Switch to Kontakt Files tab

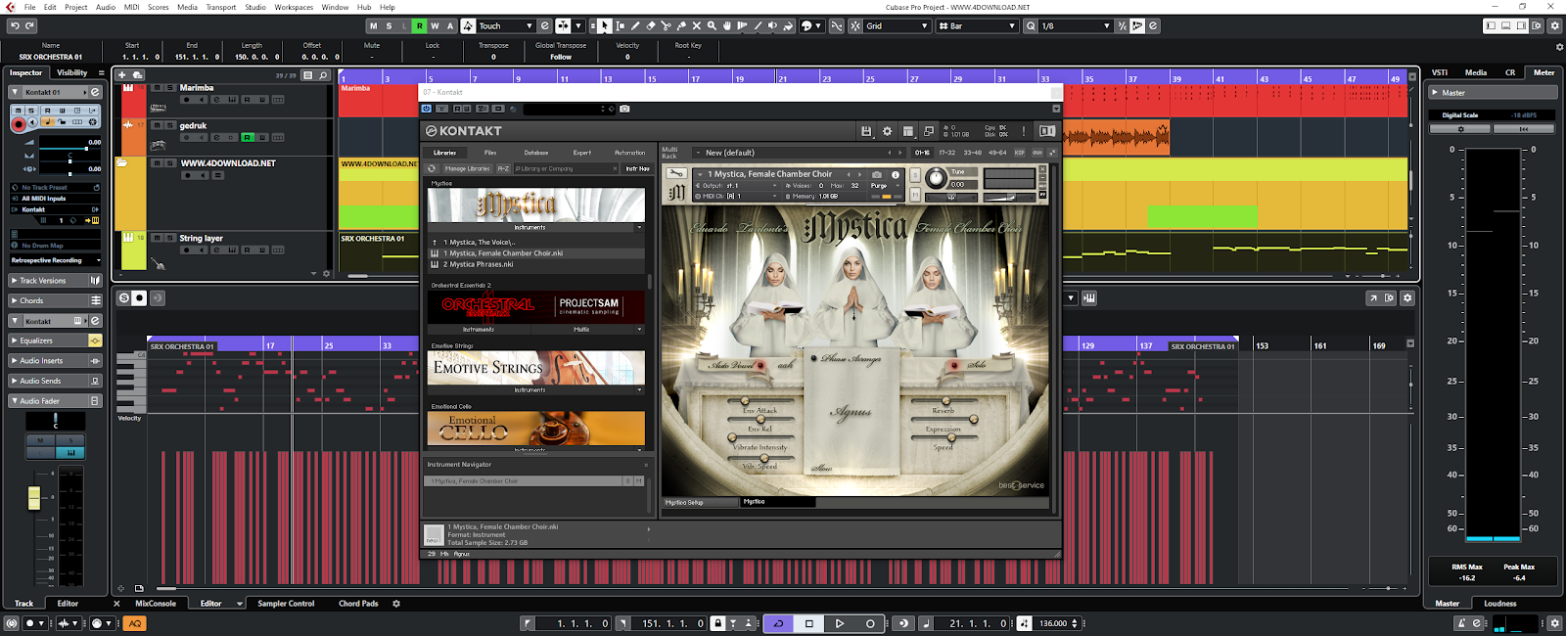click(x=490, y=153)
